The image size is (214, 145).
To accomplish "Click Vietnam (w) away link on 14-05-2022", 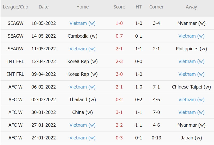I will pyautogui.click(x=191, y=36).
